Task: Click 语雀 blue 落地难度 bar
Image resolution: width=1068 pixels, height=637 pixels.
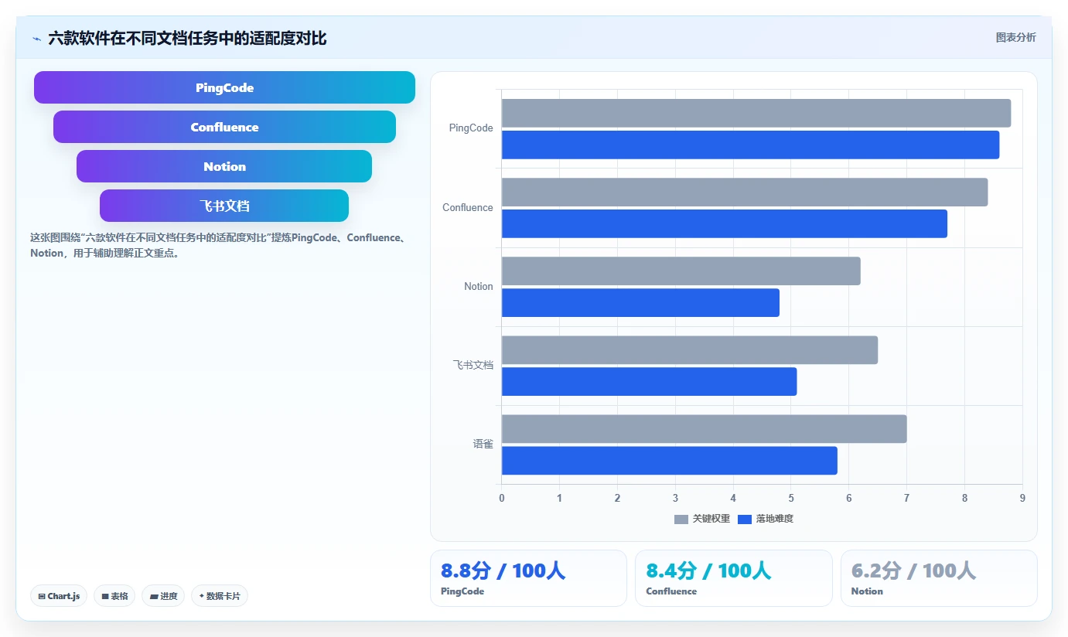Action: (x=670, y=460)
